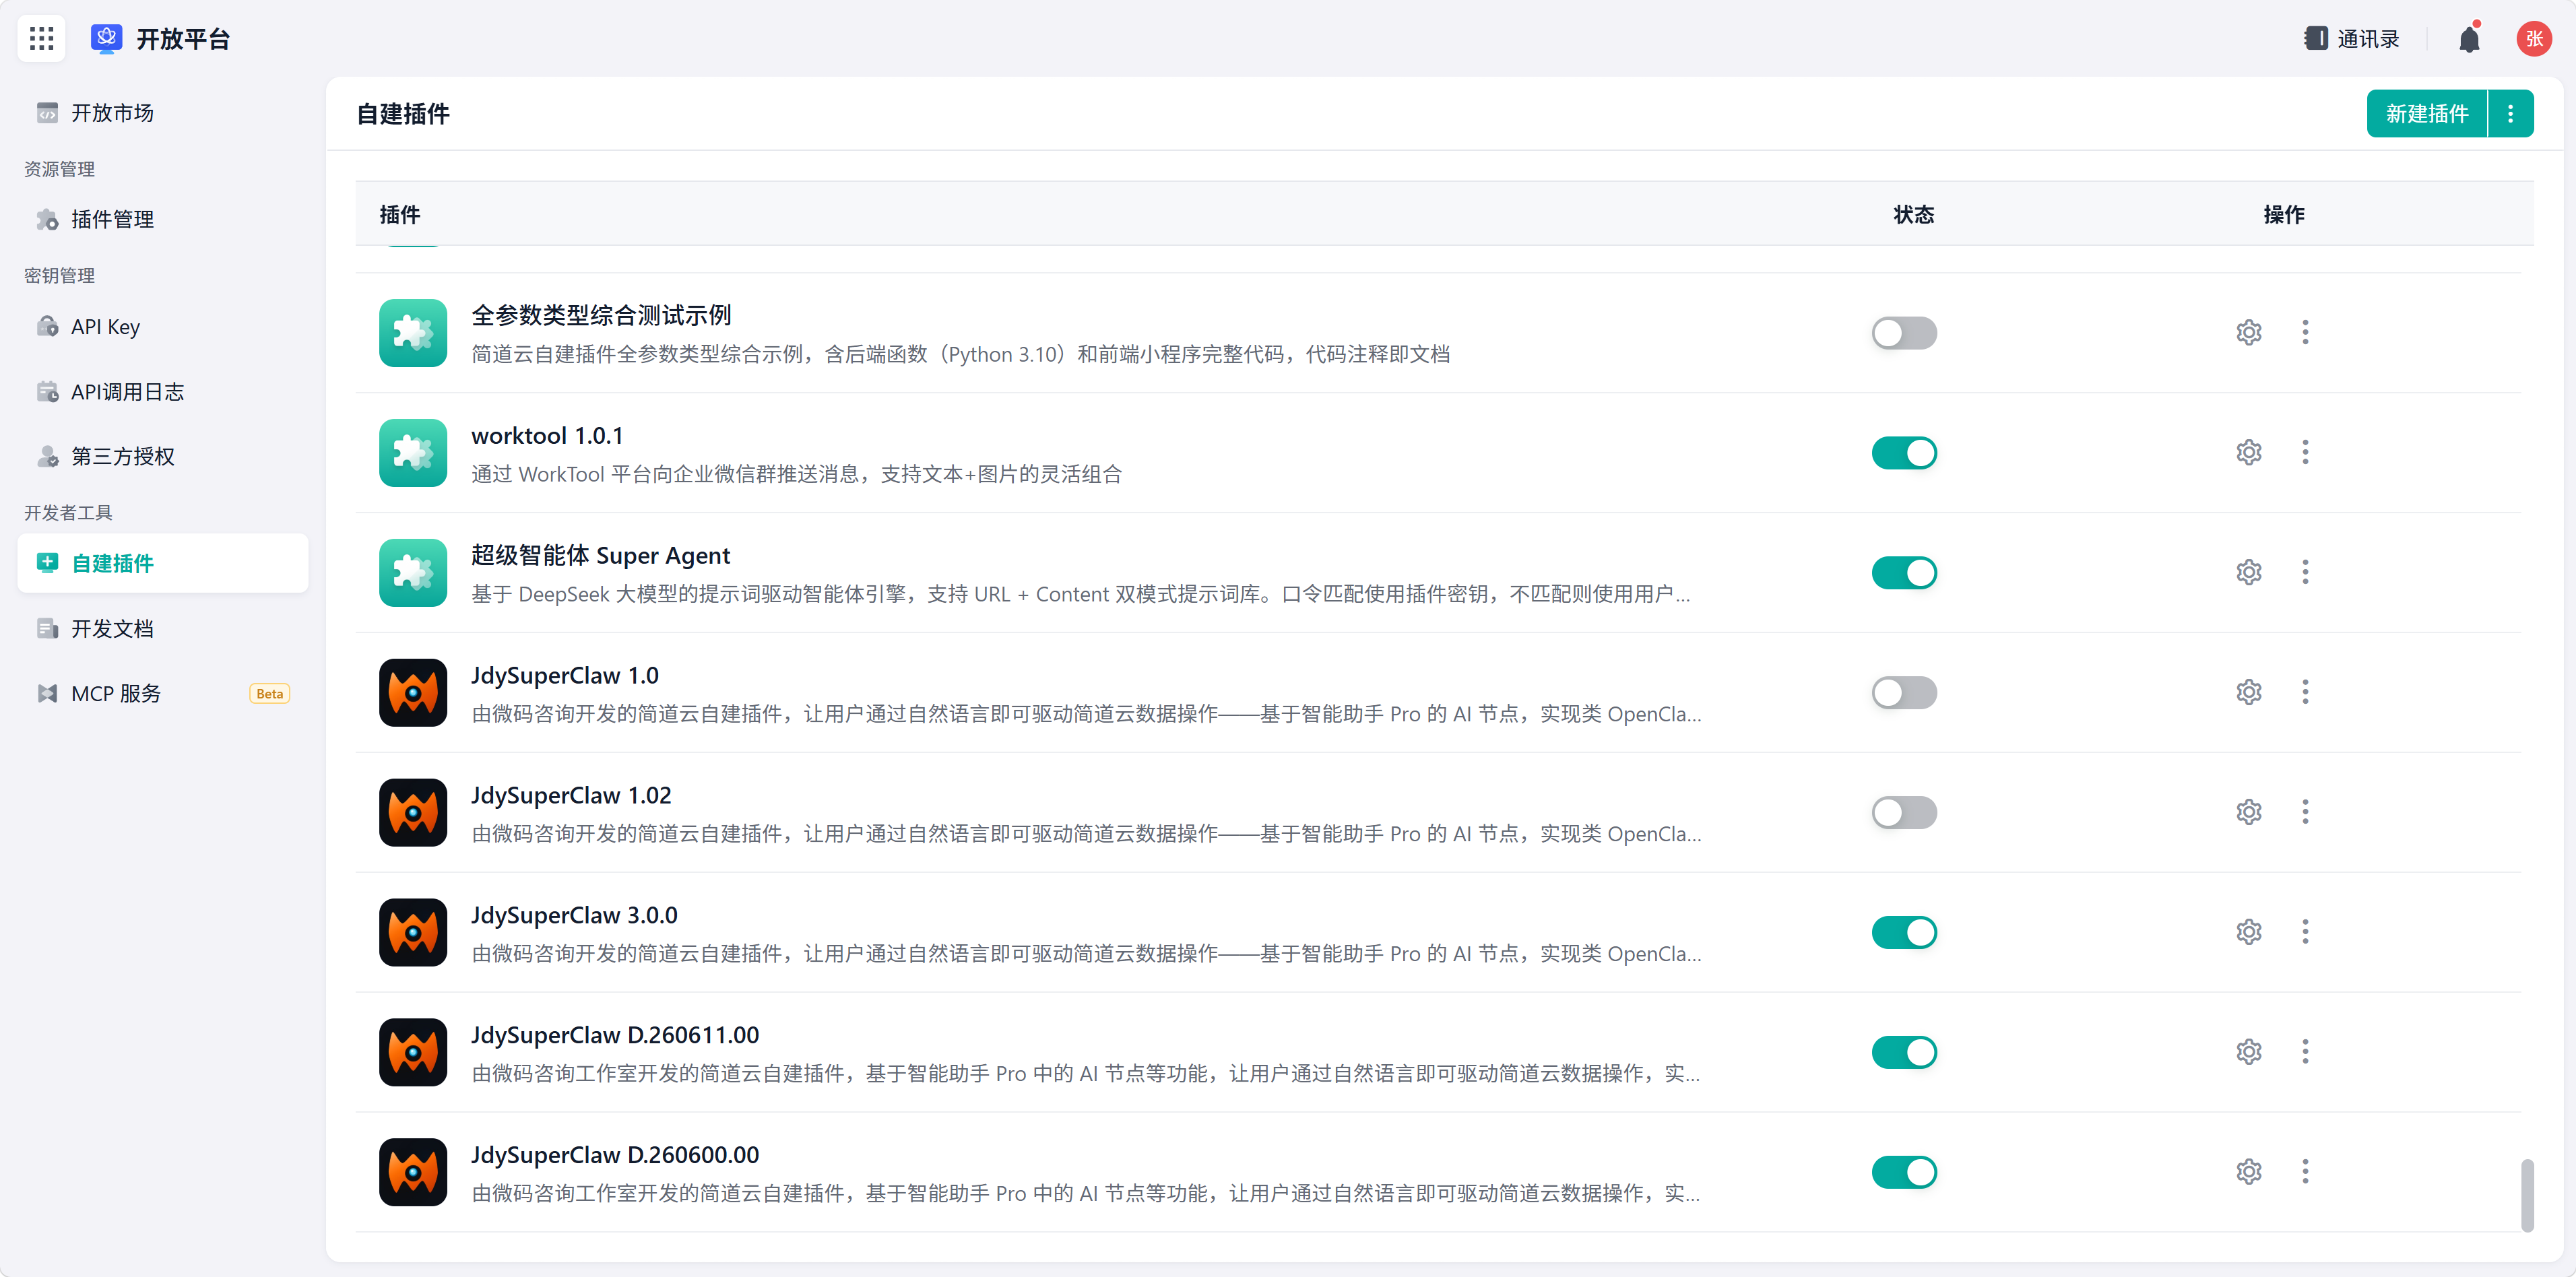The width and height of the screenshot is (2576, 1277).
Task: Click the JdySuperClaw D.260600.00 plugin icon
Action: [x=413, y=1173]
